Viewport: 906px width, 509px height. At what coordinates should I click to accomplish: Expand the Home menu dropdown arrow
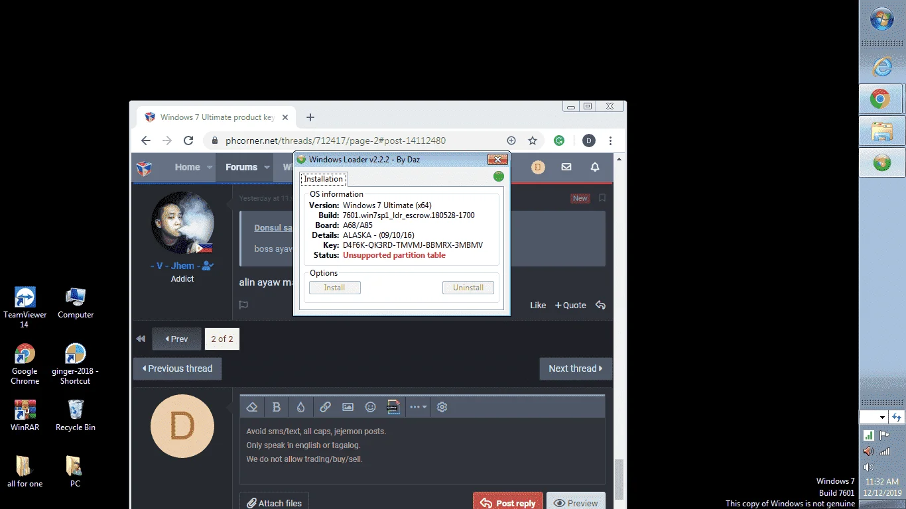210,168
